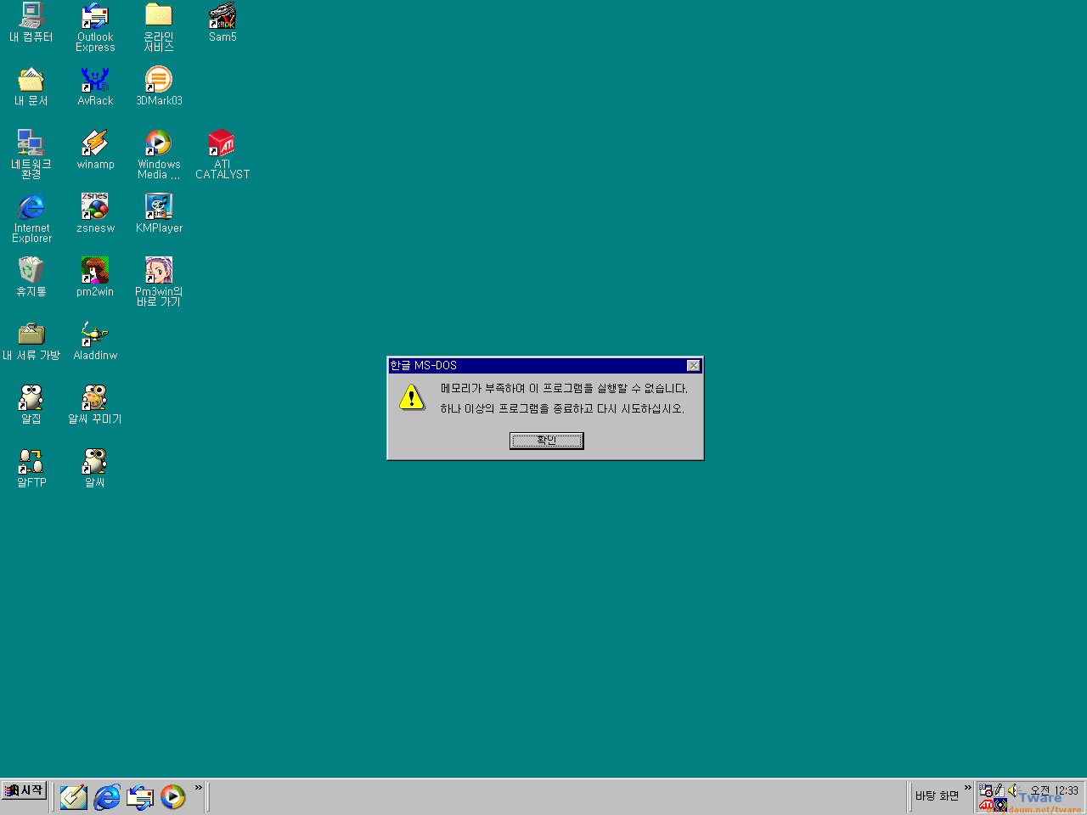Open the 네트워크 환경 icon
Image resolution: width=1087 pixels, height=815 pixels.
click(31, 154)
